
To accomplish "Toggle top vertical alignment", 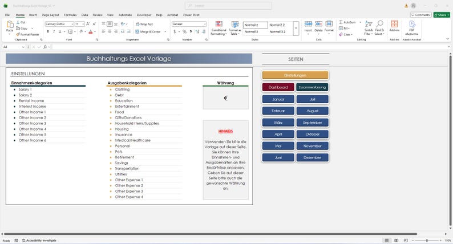I will tap(103, 24).
